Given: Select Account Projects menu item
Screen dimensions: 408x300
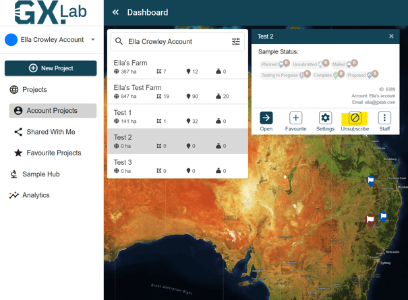Looking at the screenshot, I should coord(52,111).
